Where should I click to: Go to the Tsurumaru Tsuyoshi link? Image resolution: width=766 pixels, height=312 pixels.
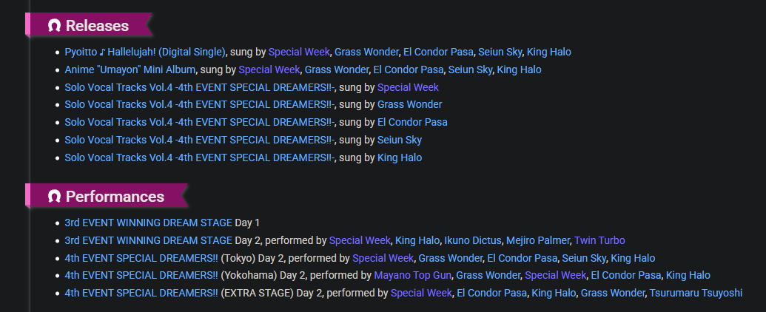coord(696,294)
